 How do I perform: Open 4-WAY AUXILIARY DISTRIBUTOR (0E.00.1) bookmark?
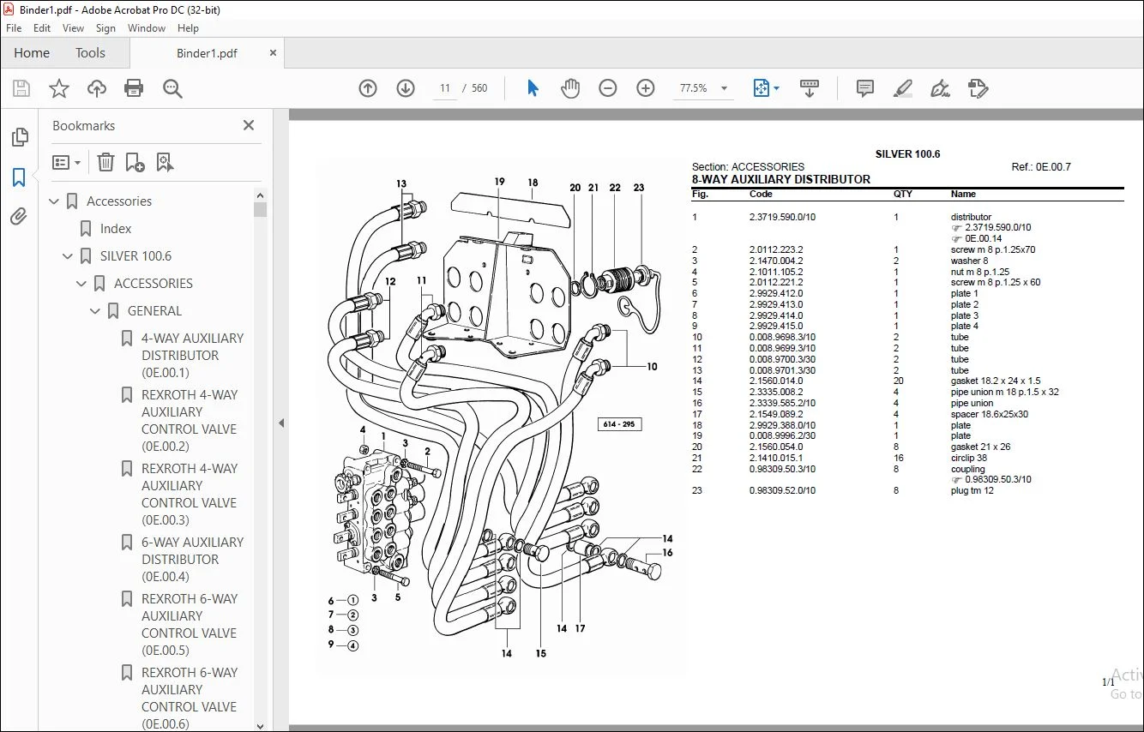192,356
